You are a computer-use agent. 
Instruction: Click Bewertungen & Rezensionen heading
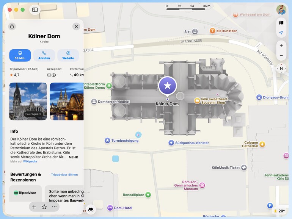coord(26,177)
